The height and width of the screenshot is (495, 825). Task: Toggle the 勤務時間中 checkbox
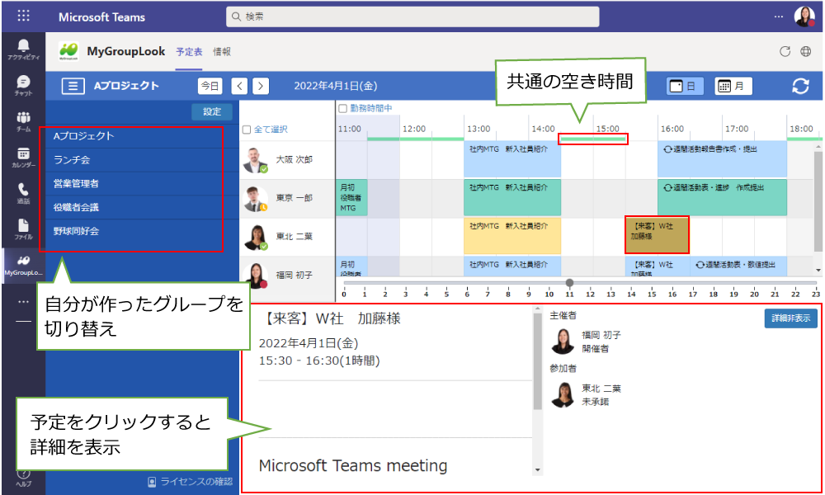pyautogui.click(x=343, y=108)
